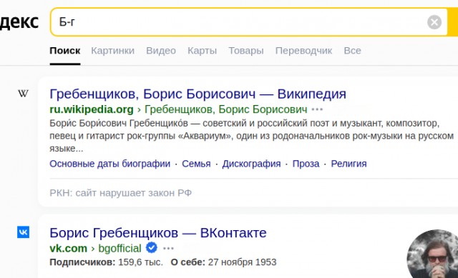Click the VK favicon icon
Viewport: 458px width, 278px height.
(23, 232)
